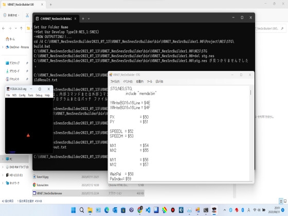288x216 pixels.
Task: Click search icon in Explorer search box
Action: 282,28
